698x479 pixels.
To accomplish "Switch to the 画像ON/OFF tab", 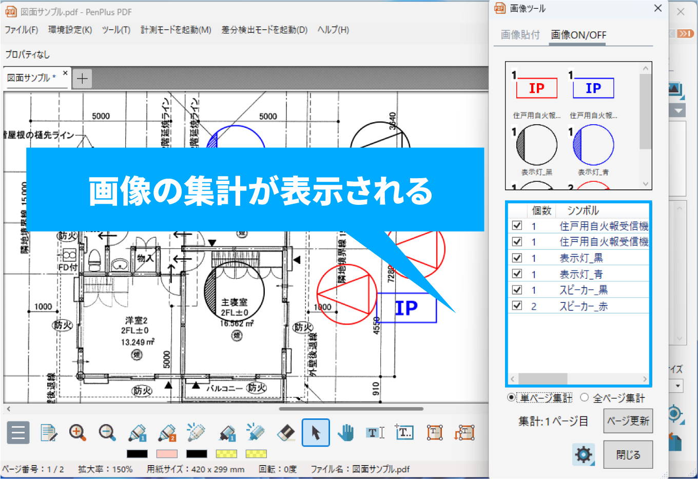I will (x=578, y=35).
